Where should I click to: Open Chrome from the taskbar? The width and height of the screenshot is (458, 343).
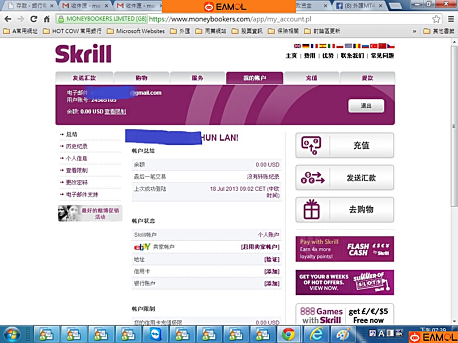pos(288,334)
